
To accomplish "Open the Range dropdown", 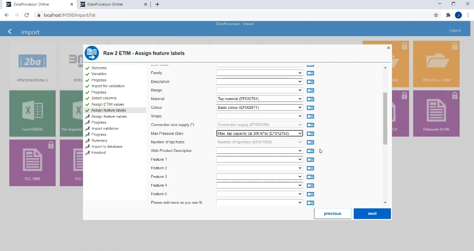I will pos(259,90).
